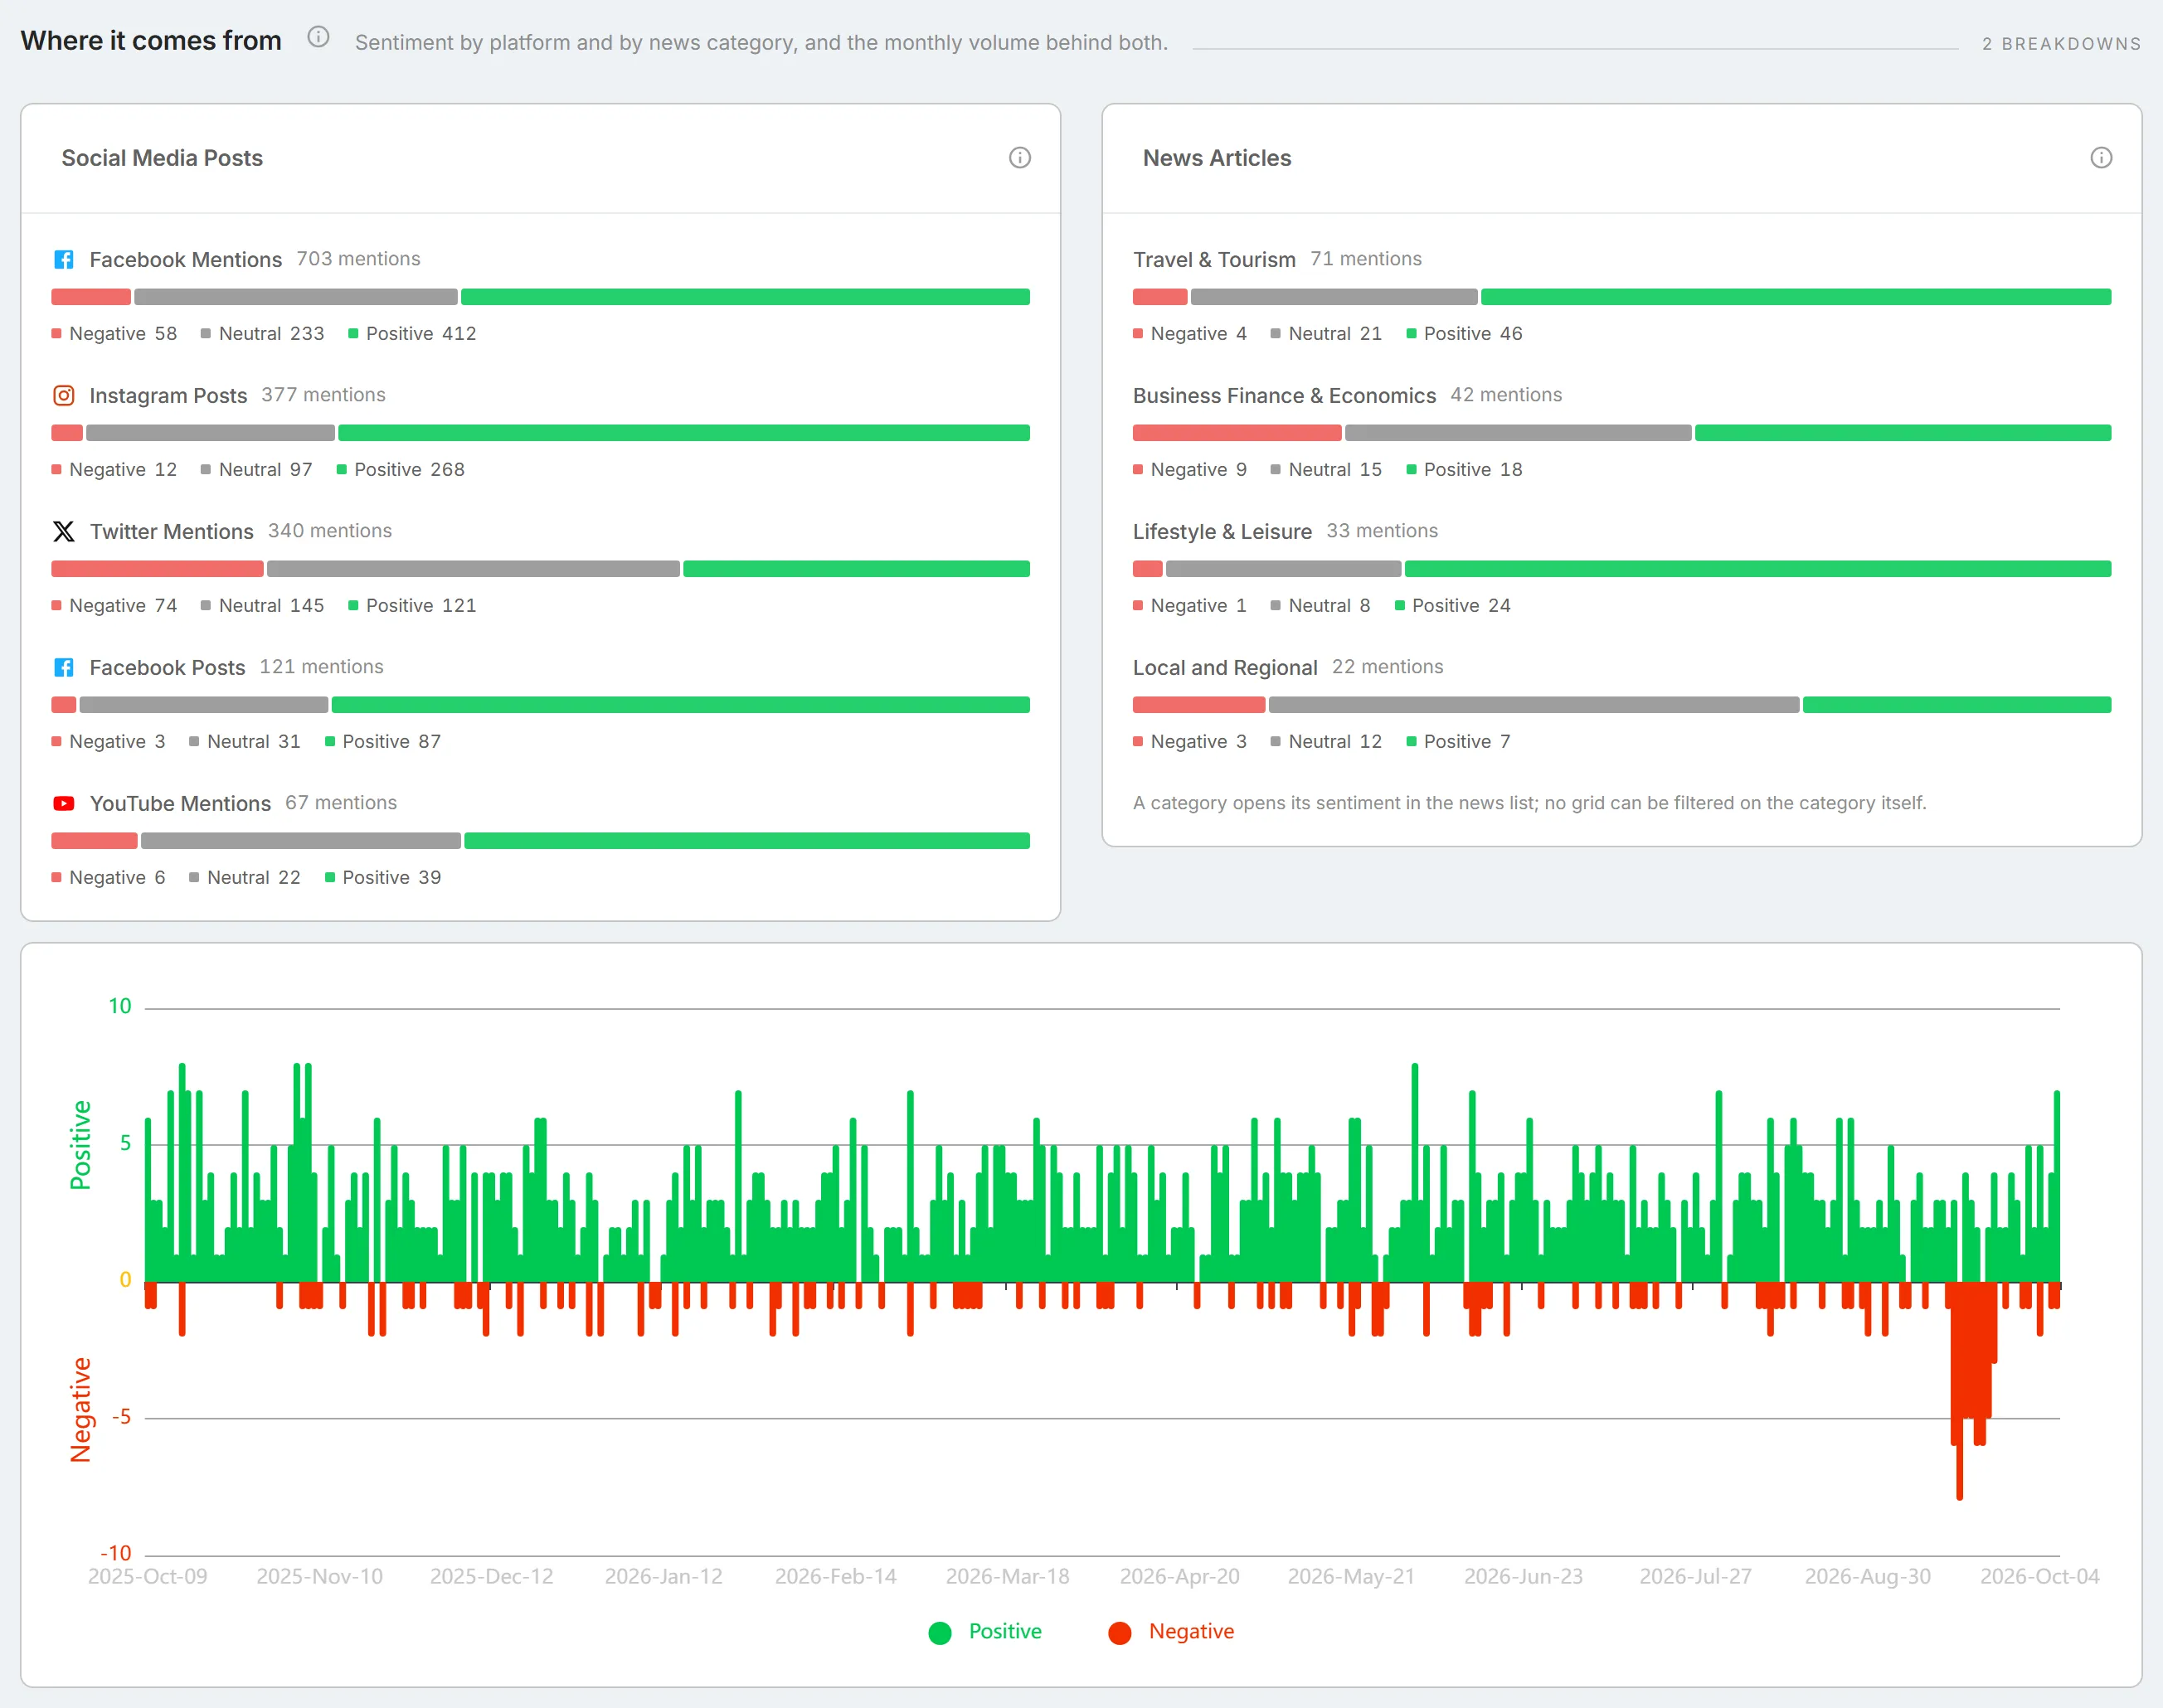Click the green positive bar of Facebook Mentions
Screen dimensions: 2163x1708
746,297
